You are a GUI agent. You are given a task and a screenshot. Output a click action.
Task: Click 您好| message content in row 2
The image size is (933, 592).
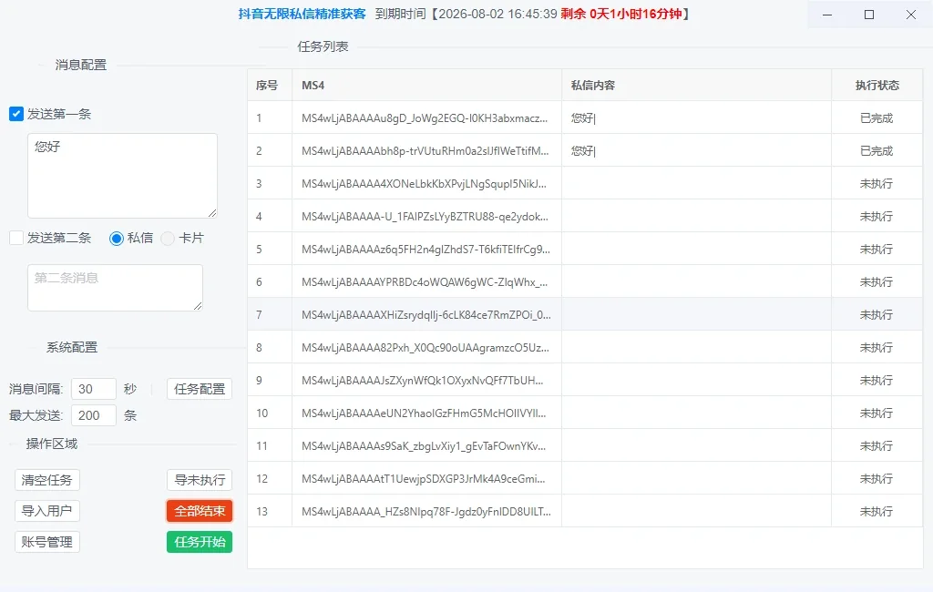583,150
